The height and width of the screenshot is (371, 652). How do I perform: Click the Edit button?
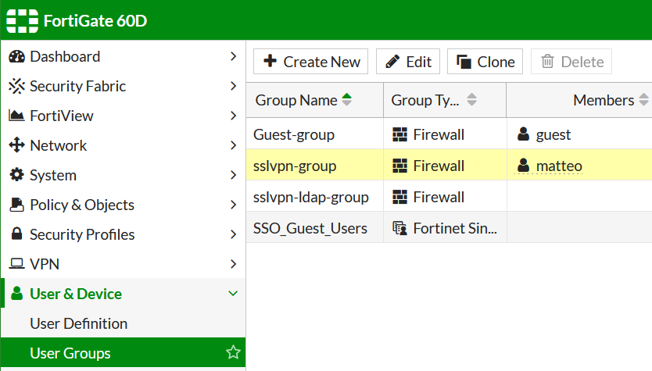408,62
